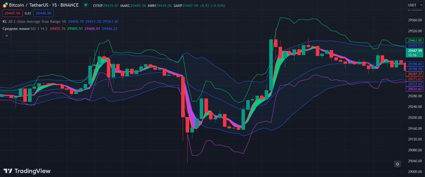Open the Bitcoin / TetherUS symbol title
Screen dimensions: 425x177
point(44,5)
